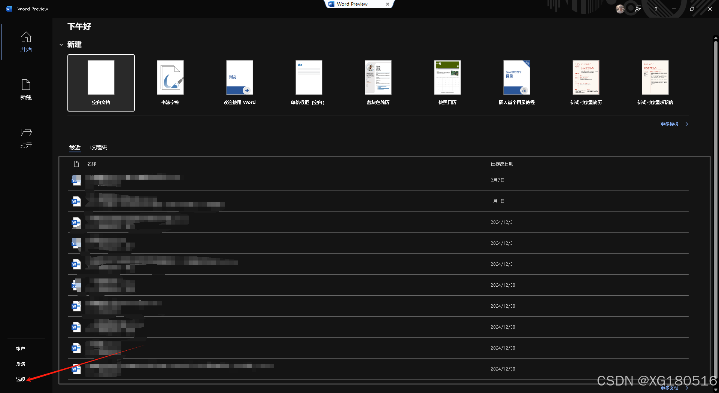Open 选项 in the sidebar

[x=21, y=379]
